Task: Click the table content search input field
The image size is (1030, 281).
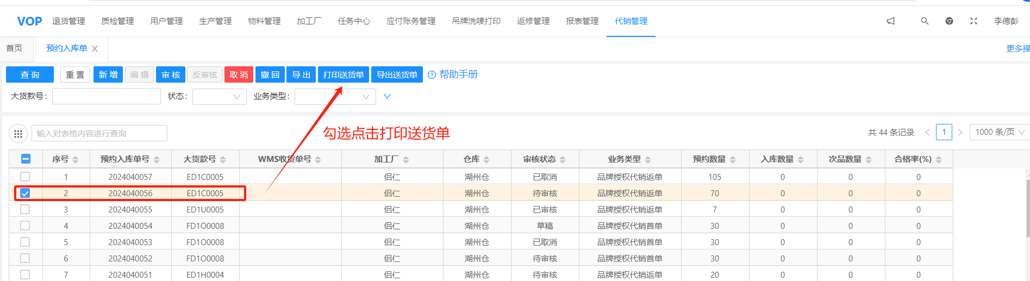Action: point(99,134)
